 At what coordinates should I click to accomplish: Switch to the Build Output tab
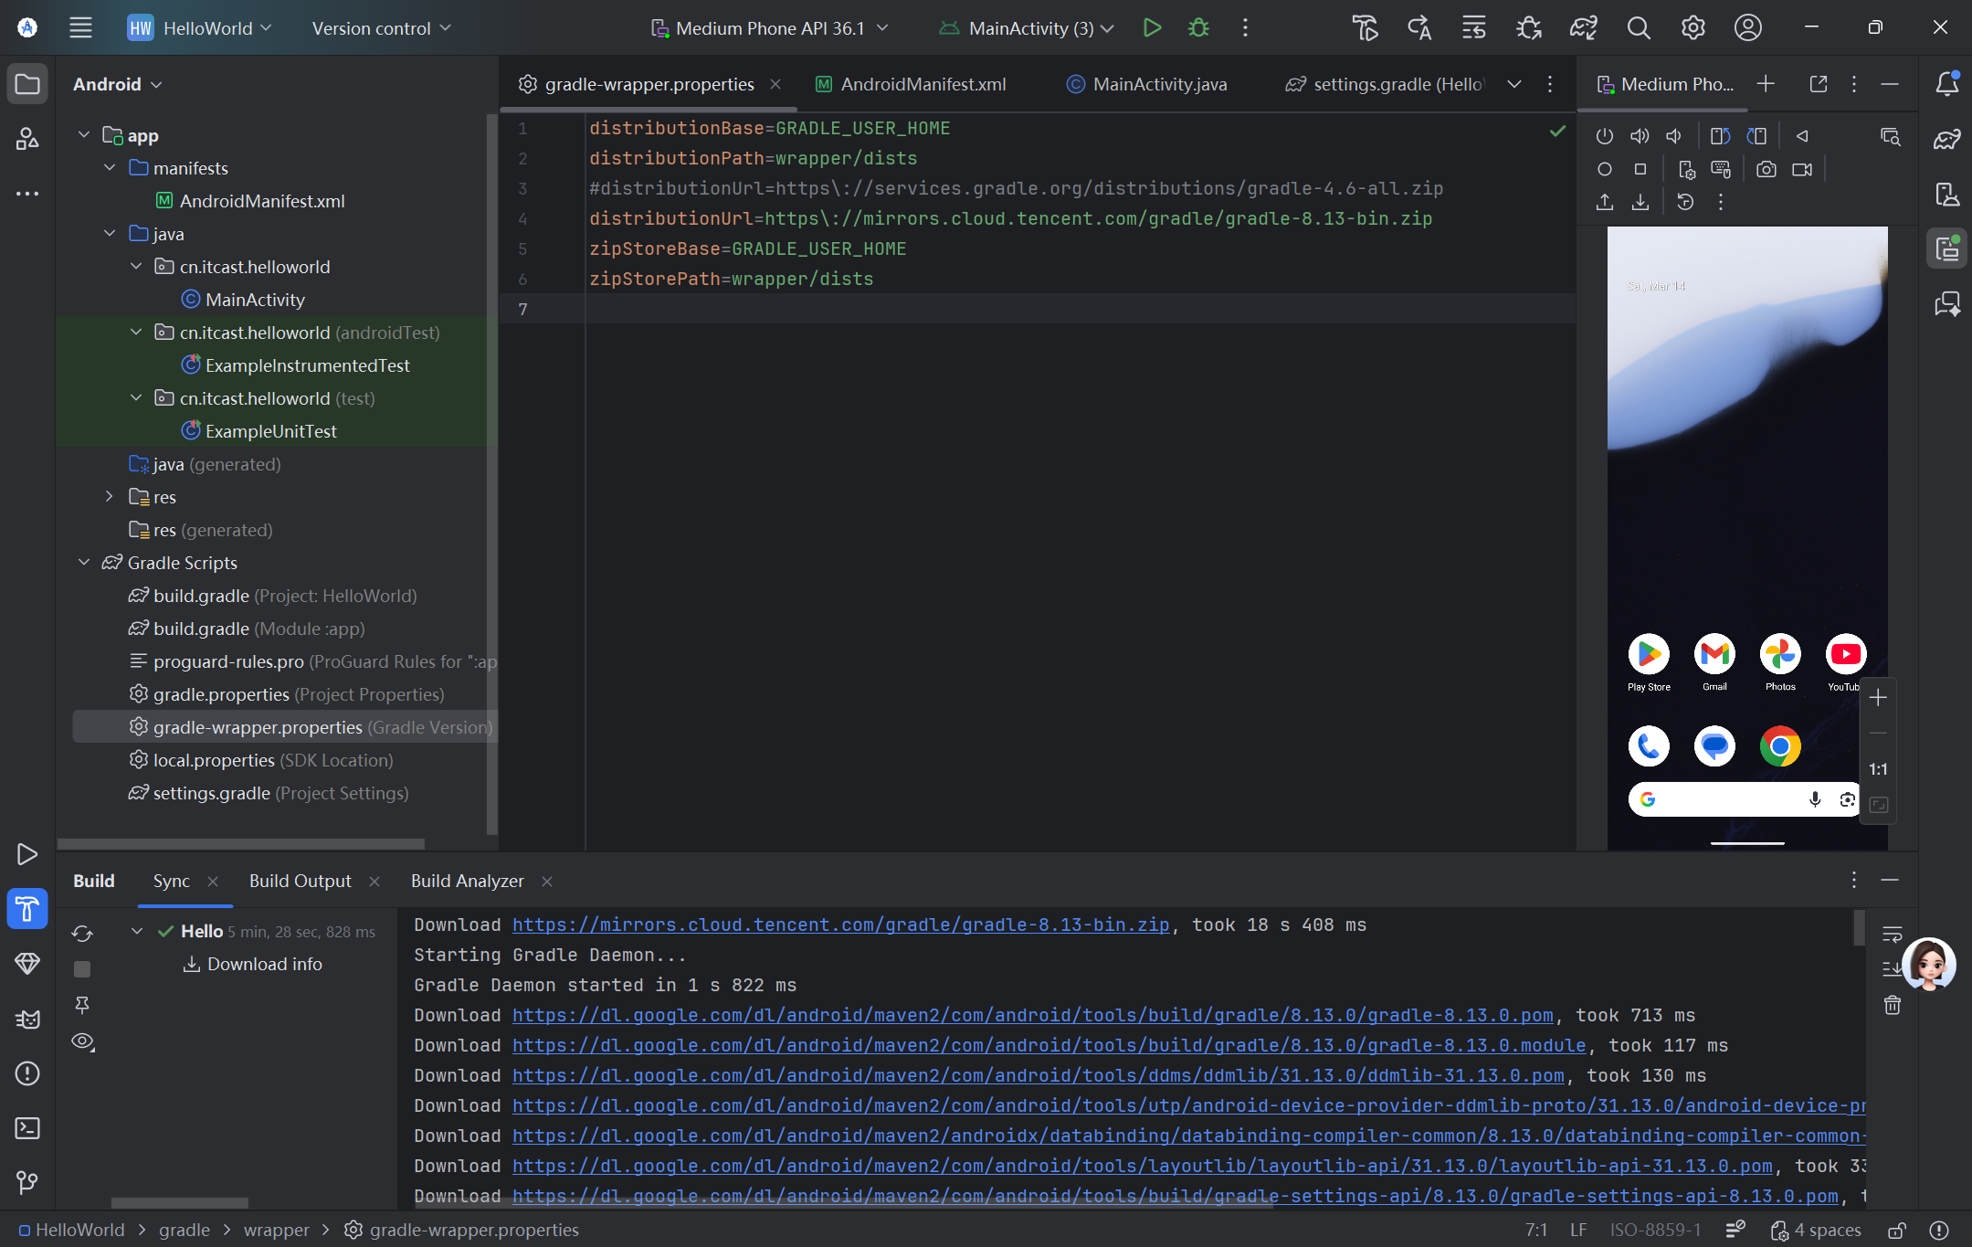[300, 881]
